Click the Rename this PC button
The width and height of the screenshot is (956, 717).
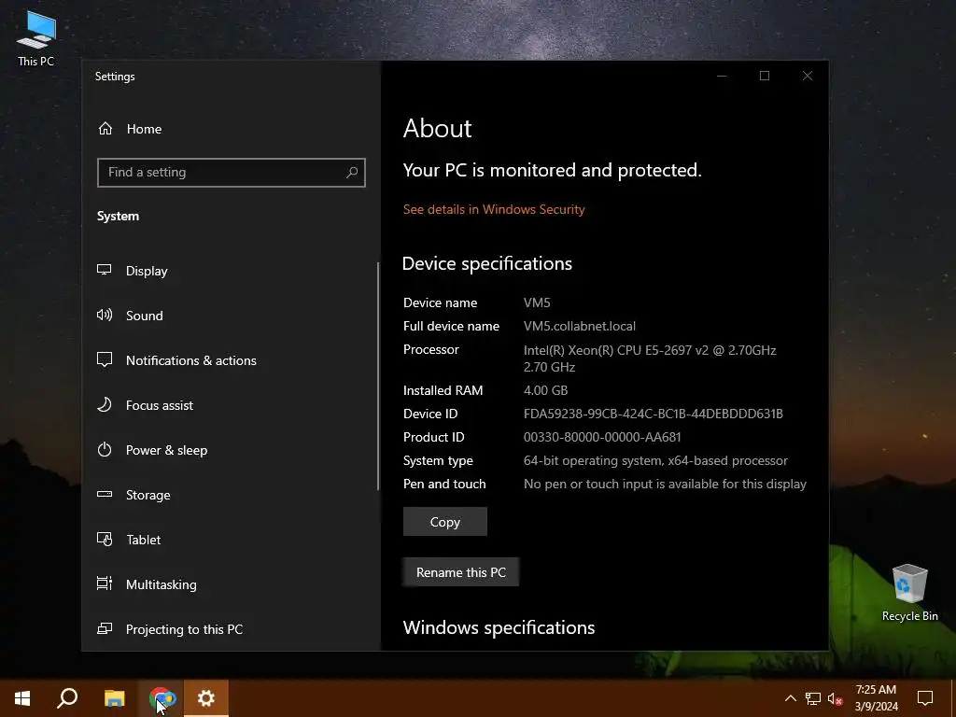point(461,572)
